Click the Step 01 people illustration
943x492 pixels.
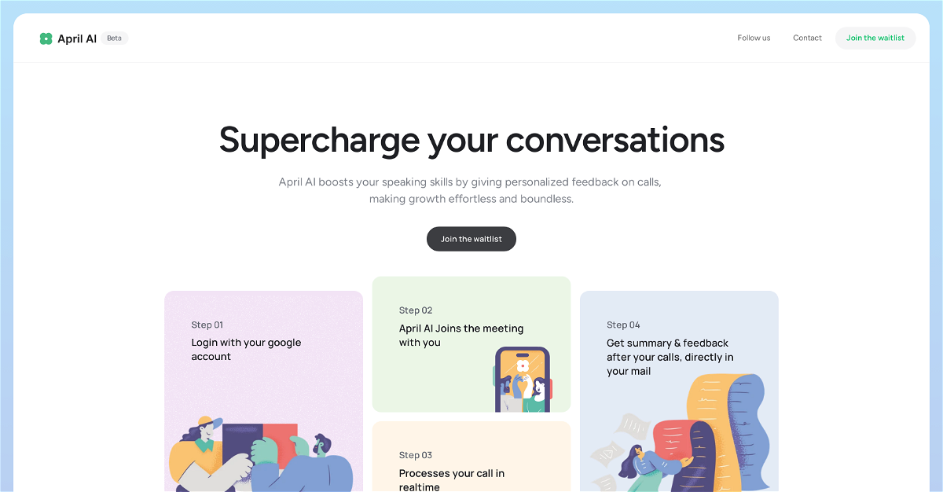pyautogui.click(x=259, y=456)
